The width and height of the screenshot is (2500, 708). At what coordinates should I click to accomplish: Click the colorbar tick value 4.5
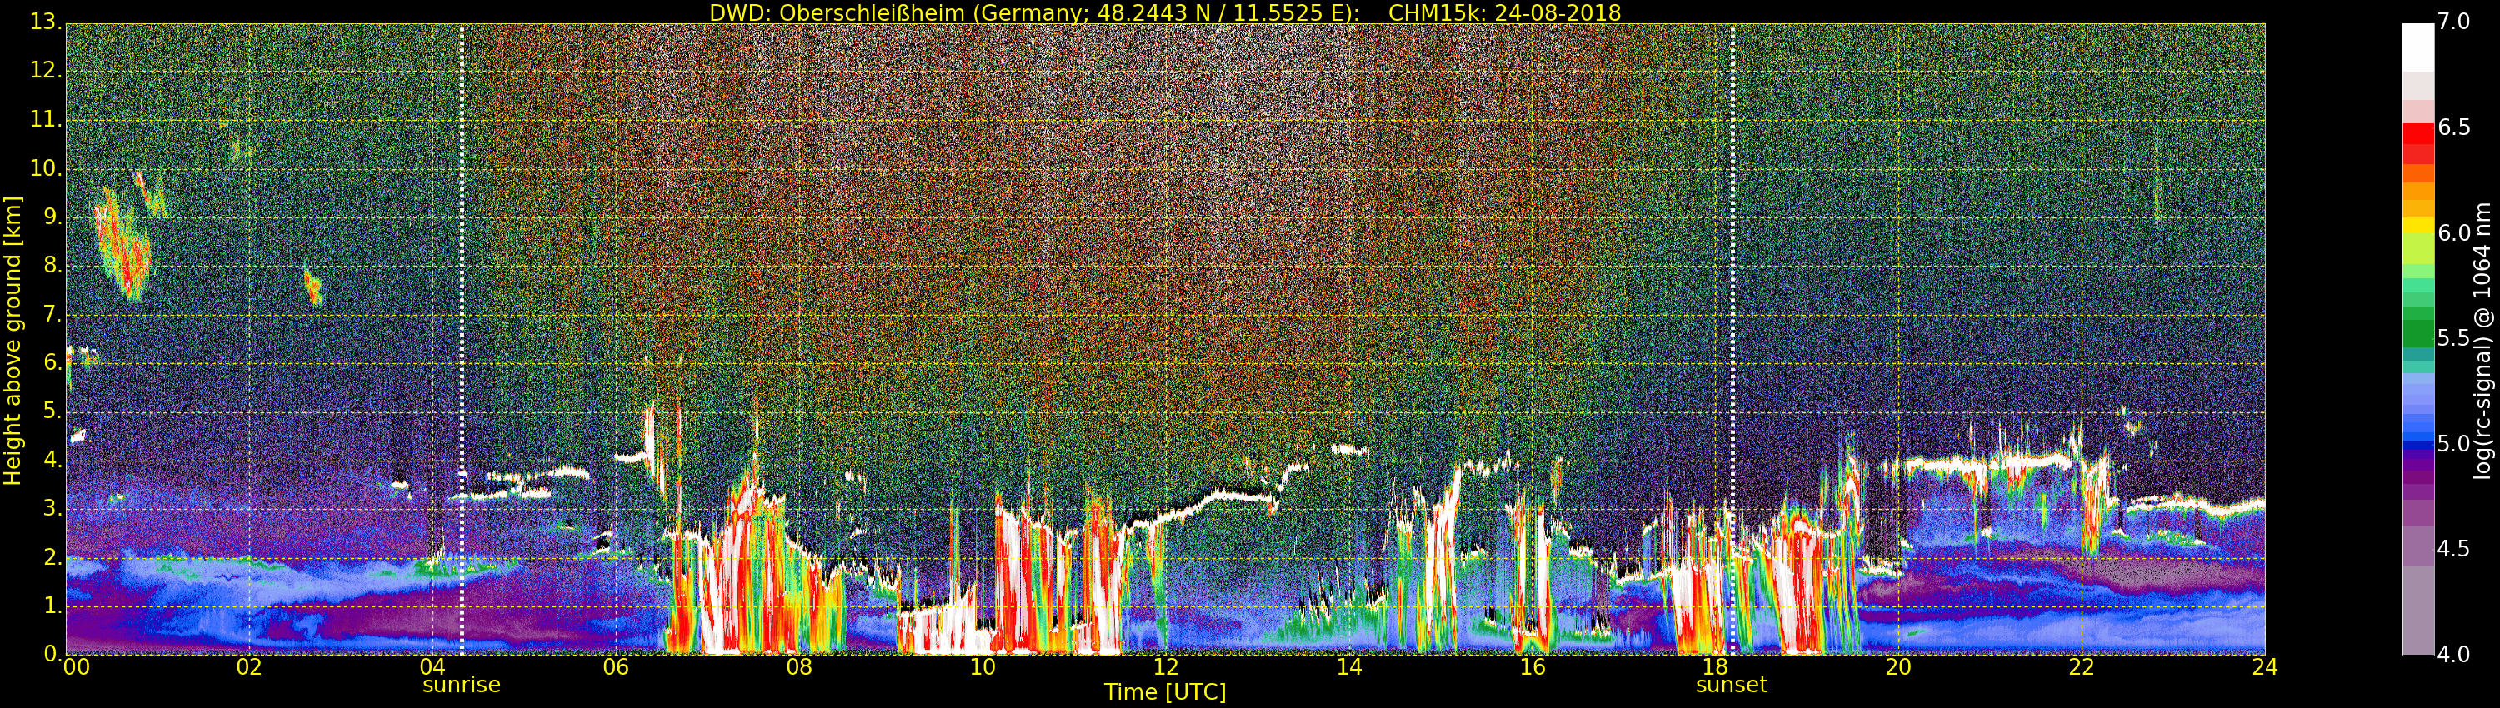pos(2454,549)
